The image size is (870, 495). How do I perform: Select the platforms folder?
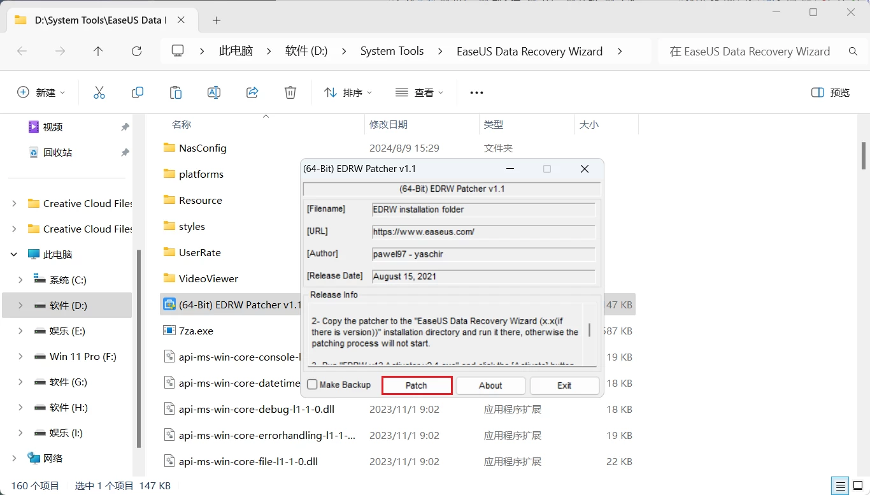[x=201, y=174]
